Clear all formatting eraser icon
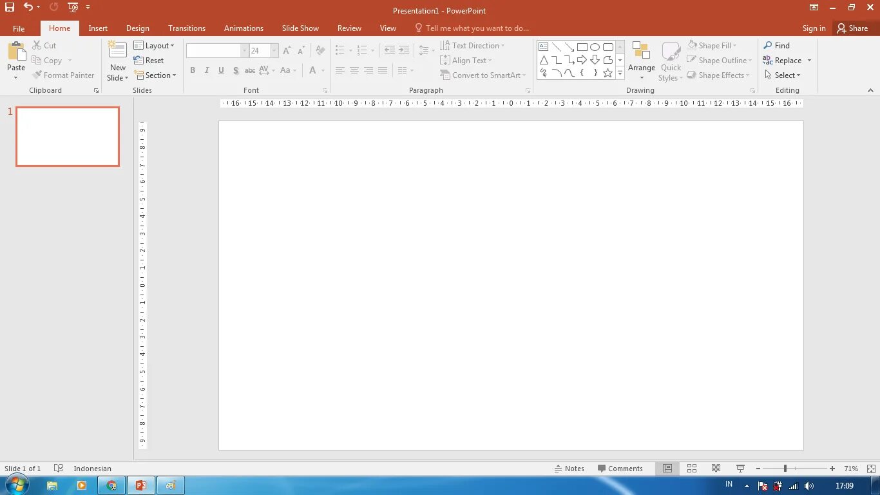The width and height of the screenshot is (880, 495). tap(321, 50)
